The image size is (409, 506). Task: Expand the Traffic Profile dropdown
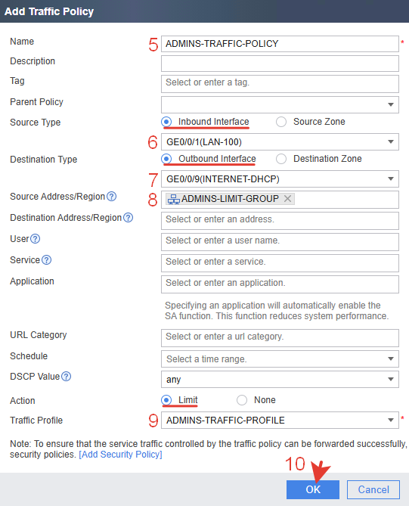pyautogui.click(x=280, y=421)
